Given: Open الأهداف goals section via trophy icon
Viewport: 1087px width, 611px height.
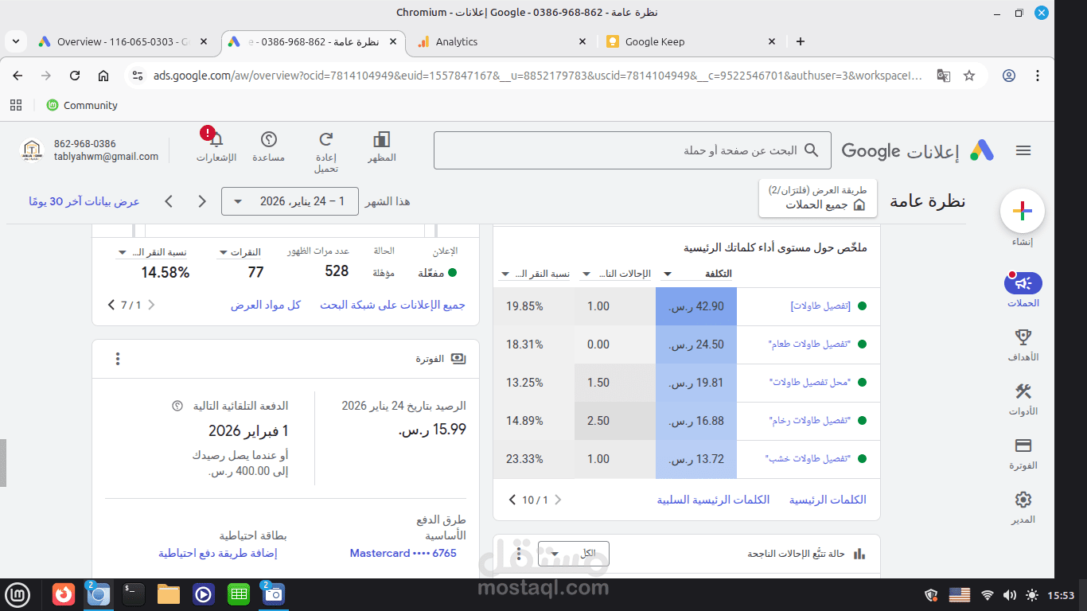Looking at the screenshot, I should [1022, 337].
